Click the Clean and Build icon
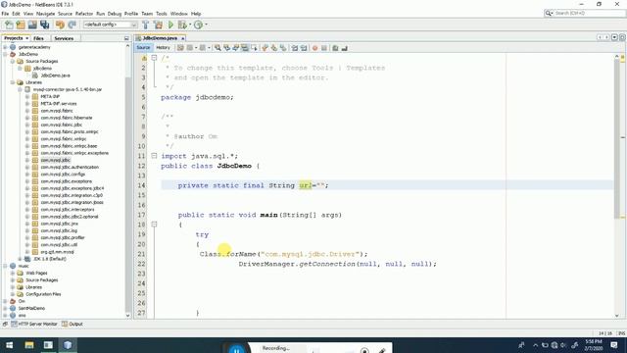Viewport: 627px width, 353px height. click(158, 25)
